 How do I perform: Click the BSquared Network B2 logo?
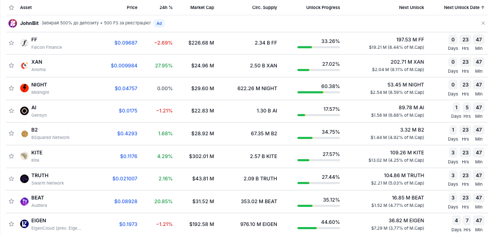(24, 134)
